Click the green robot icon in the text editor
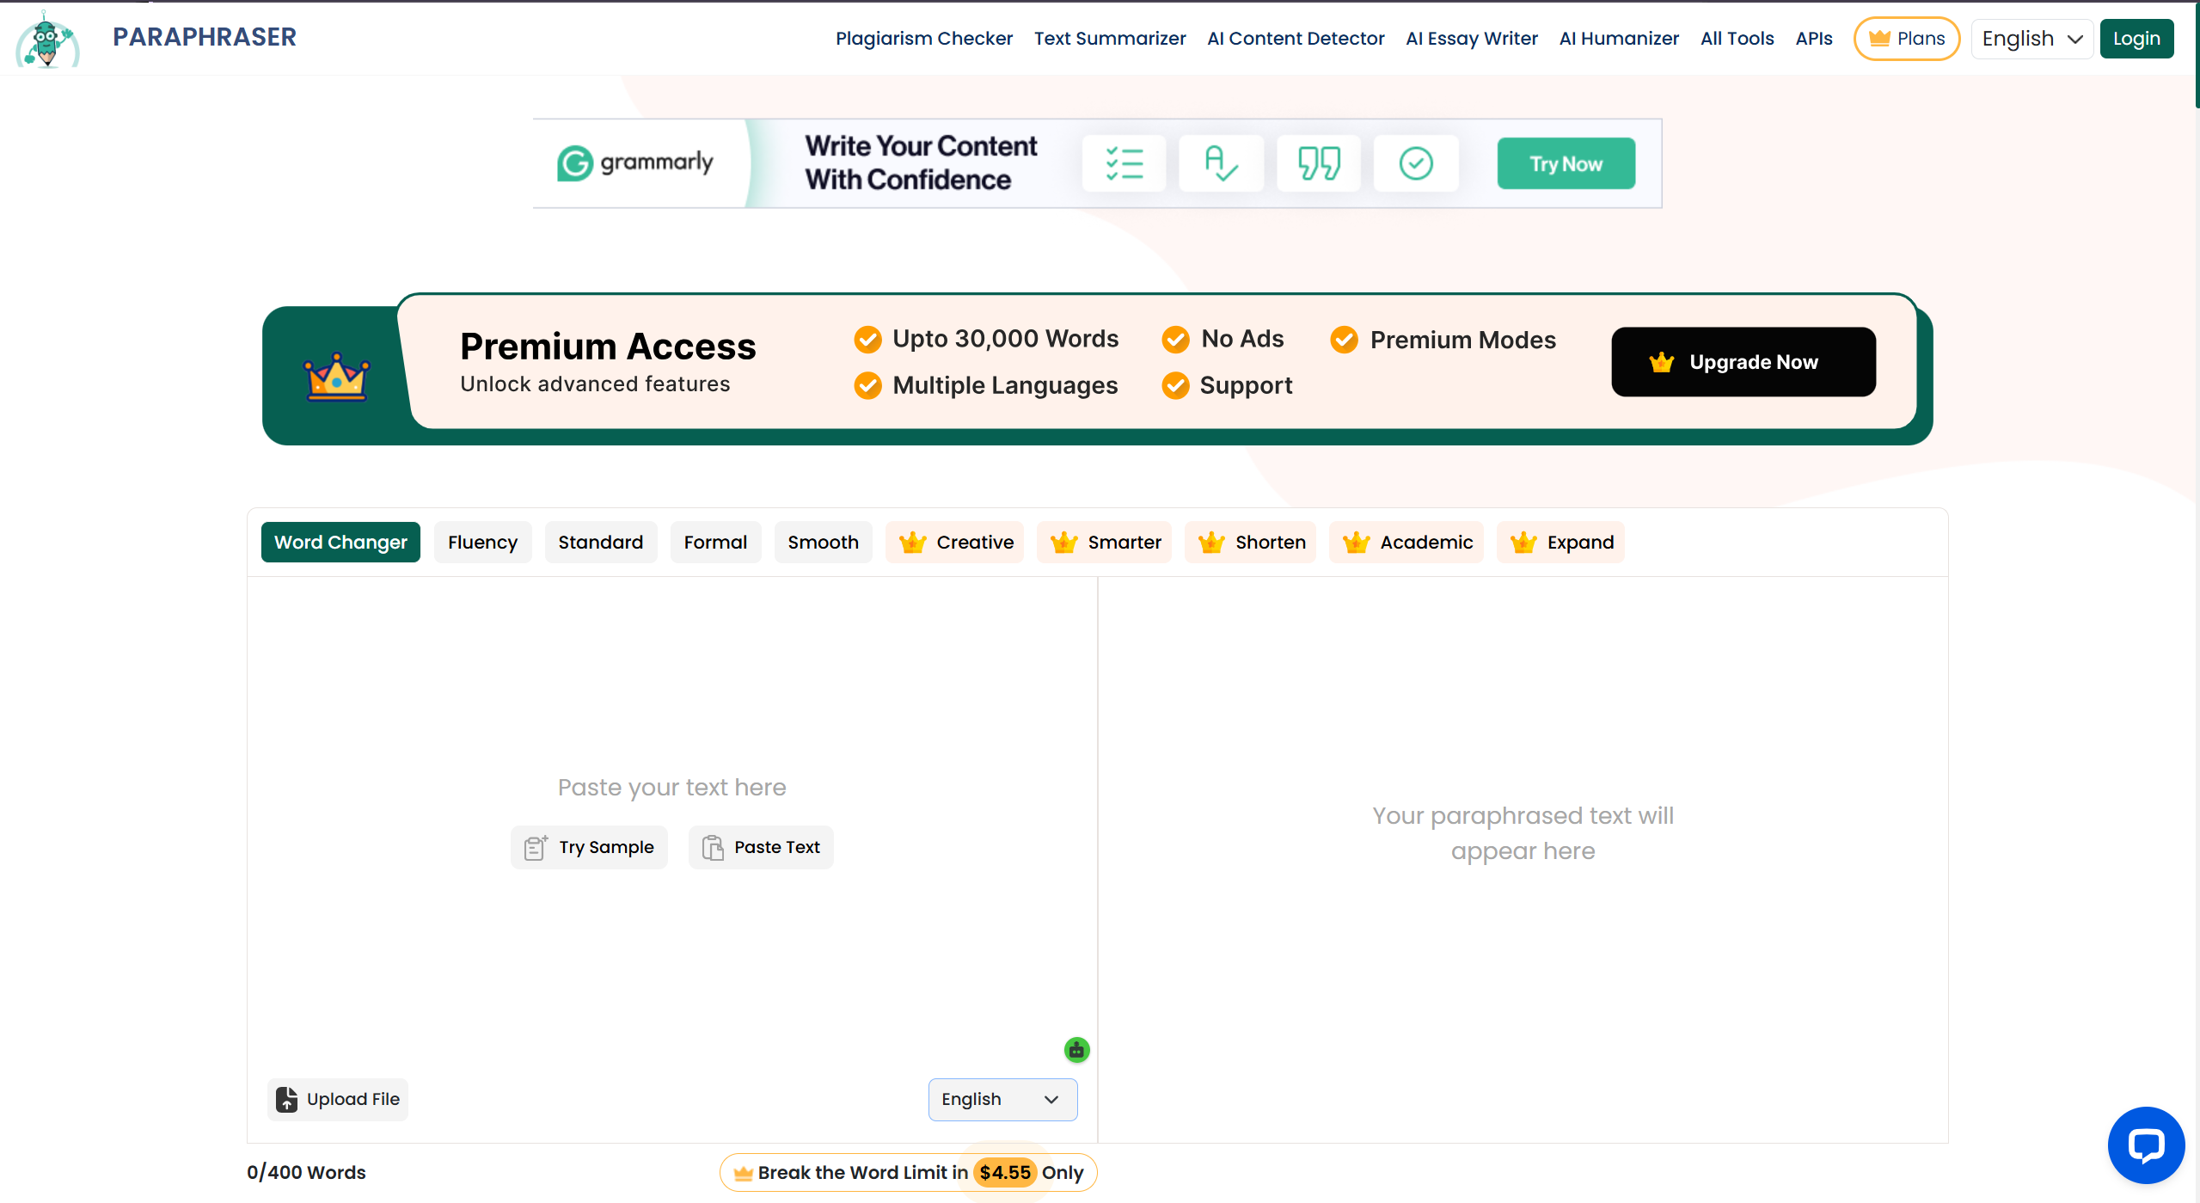Viewport: 2200px width, 1203px height. (x=1076, y=1050)
